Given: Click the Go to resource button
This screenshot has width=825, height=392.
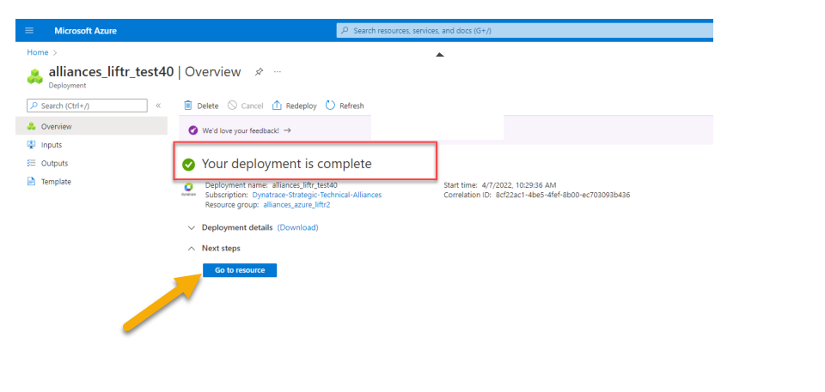Looking at the screenshot, I should 240,270.
